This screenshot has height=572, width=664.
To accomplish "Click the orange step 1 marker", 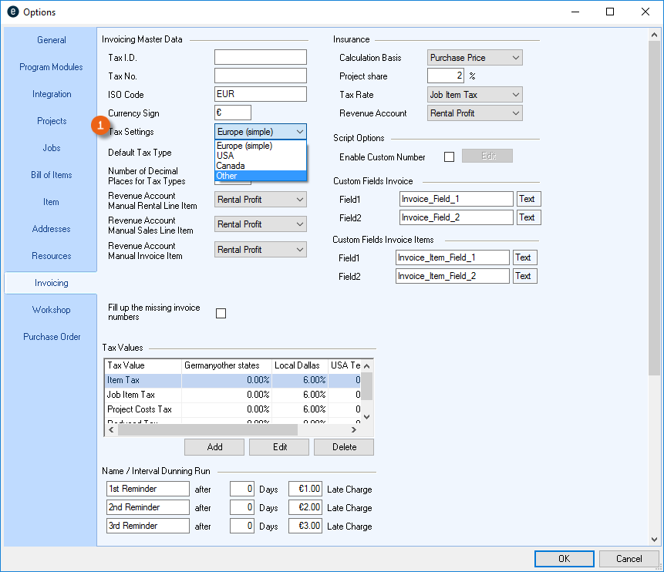I will click(x=99, y=125).
